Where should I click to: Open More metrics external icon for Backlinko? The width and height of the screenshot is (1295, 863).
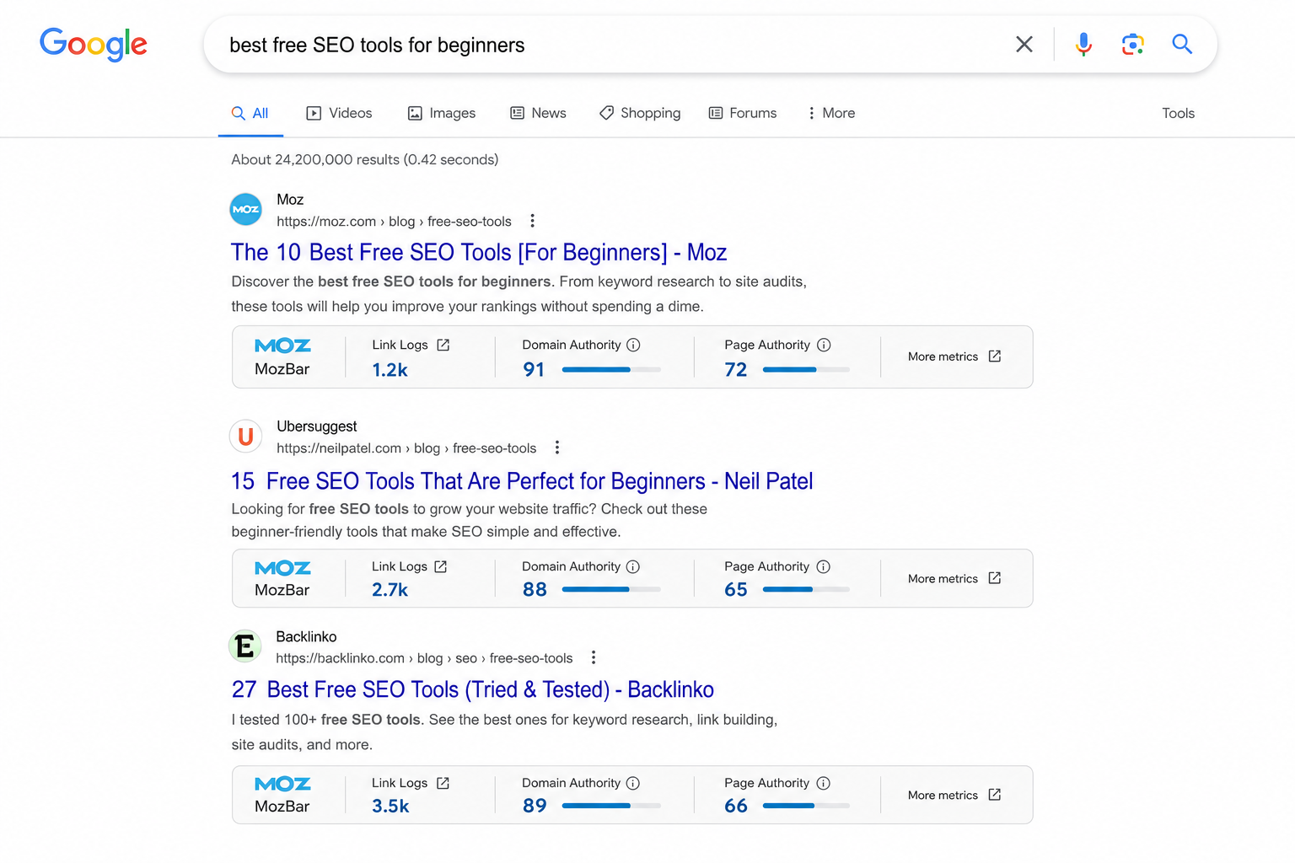point(995,795)
